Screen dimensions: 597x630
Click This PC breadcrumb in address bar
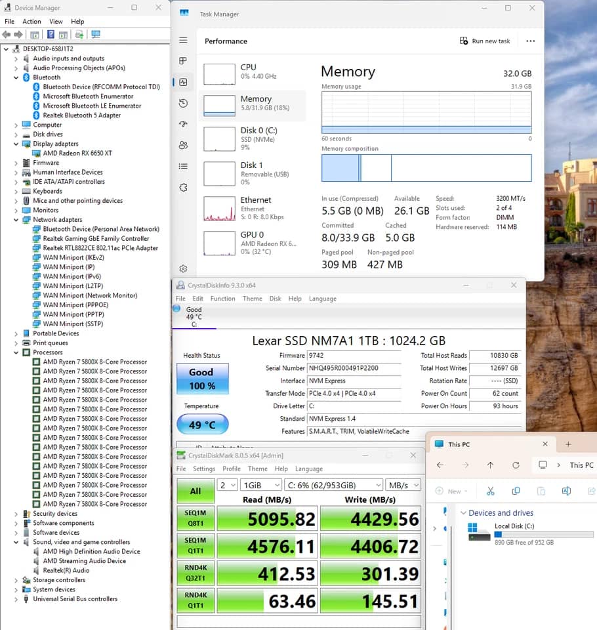click(581, 465)
